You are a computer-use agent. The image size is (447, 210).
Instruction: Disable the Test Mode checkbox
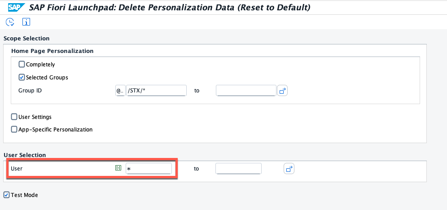(6, 195)
